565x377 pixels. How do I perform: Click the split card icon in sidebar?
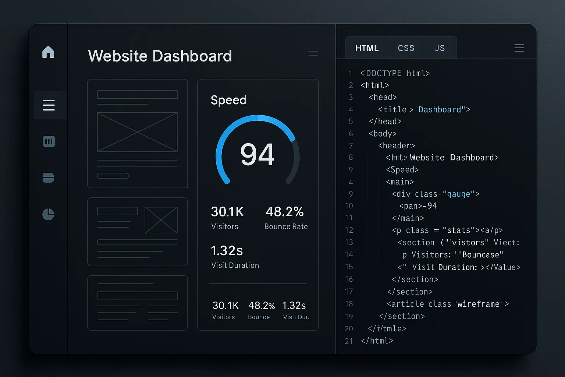(x=48, y=177)
